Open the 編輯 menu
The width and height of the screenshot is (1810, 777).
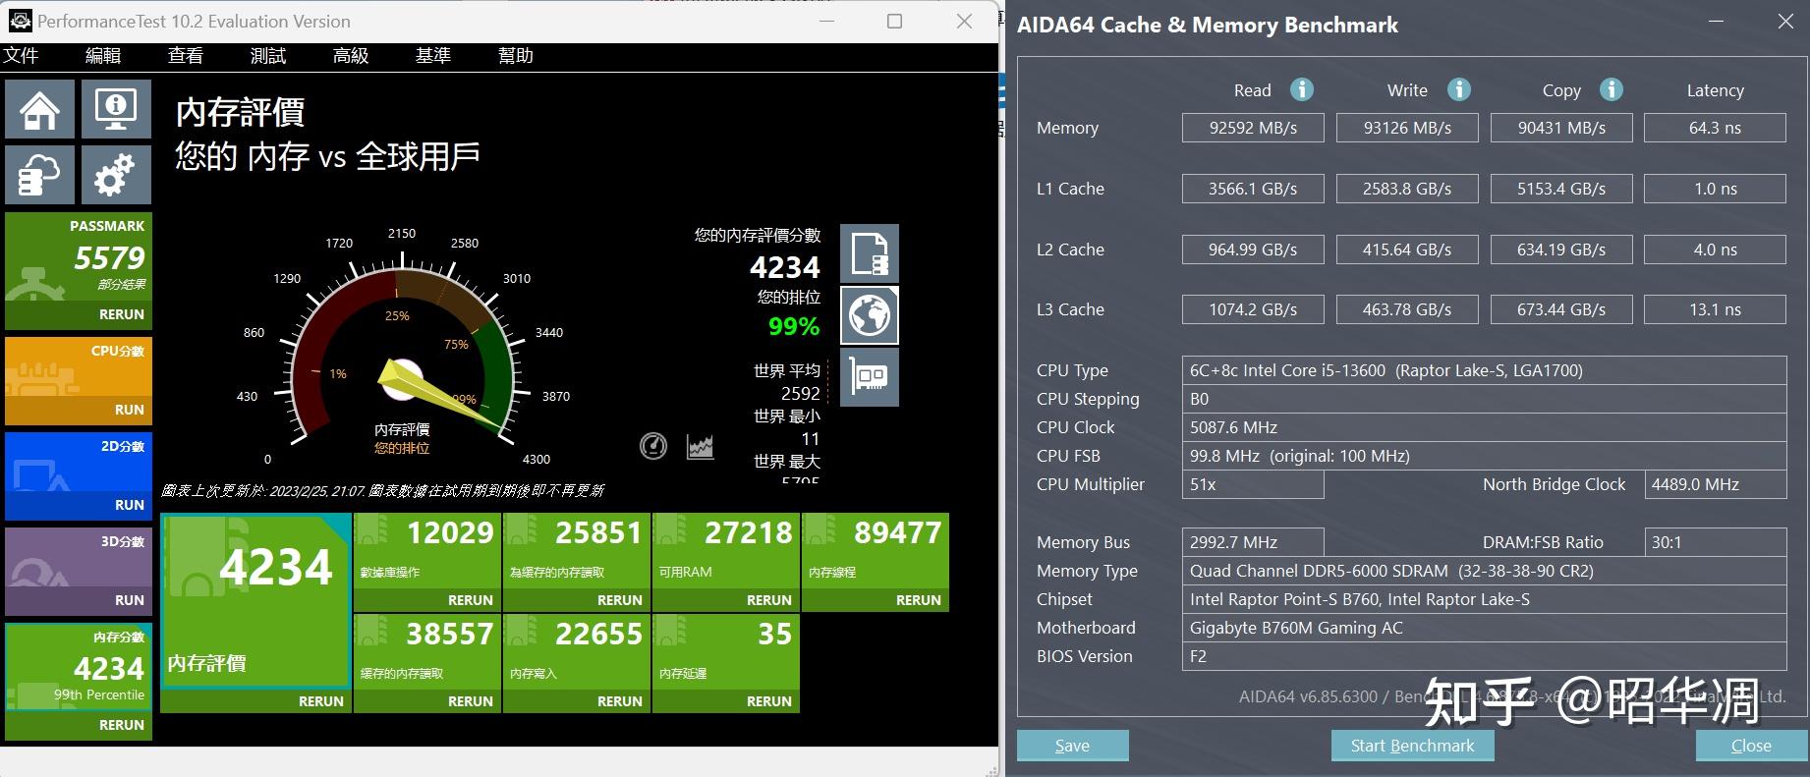(103, 56)
